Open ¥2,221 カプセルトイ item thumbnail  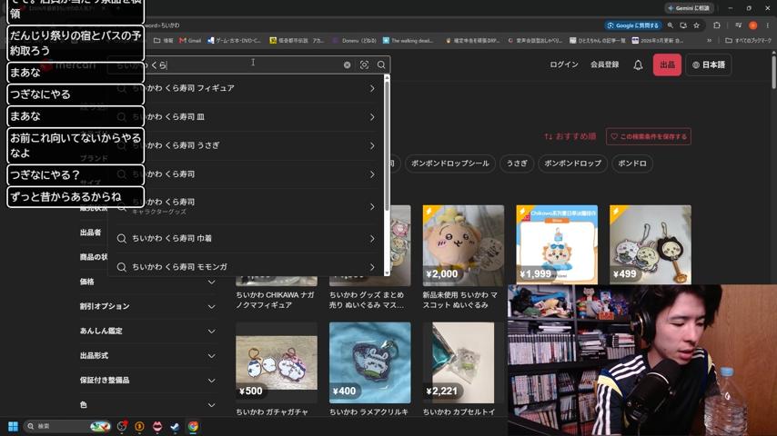point(463,362)
